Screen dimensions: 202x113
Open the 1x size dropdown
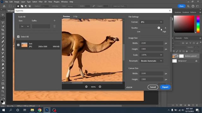[x=25, y=26]
